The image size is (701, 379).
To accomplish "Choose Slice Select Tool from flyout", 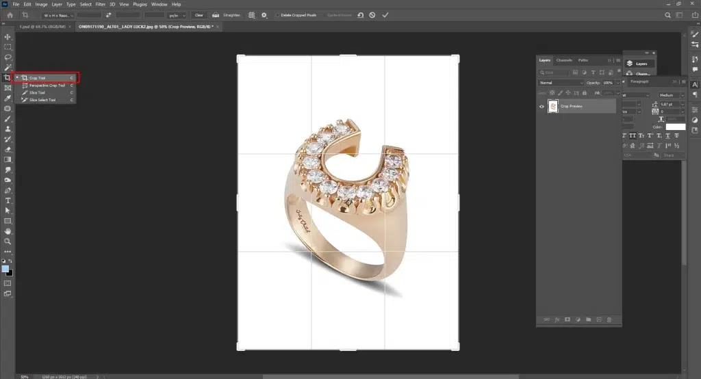I will (44, 100).
